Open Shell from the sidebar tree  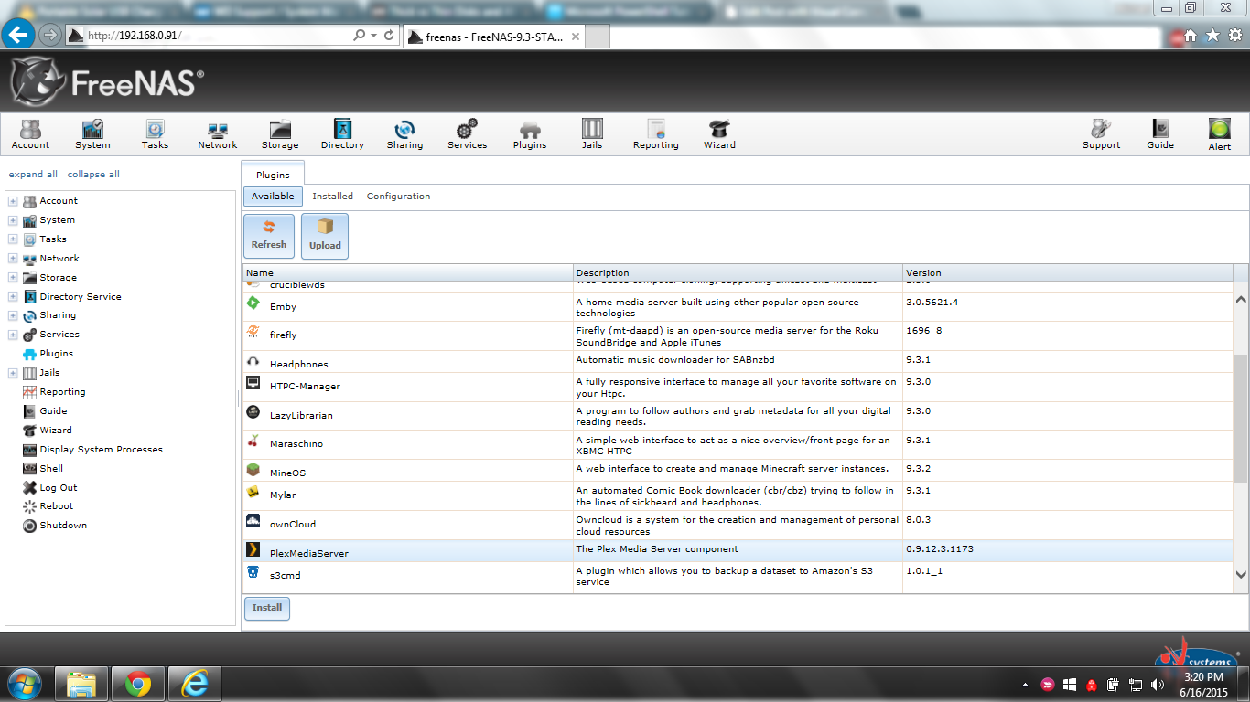click(51, 468)
